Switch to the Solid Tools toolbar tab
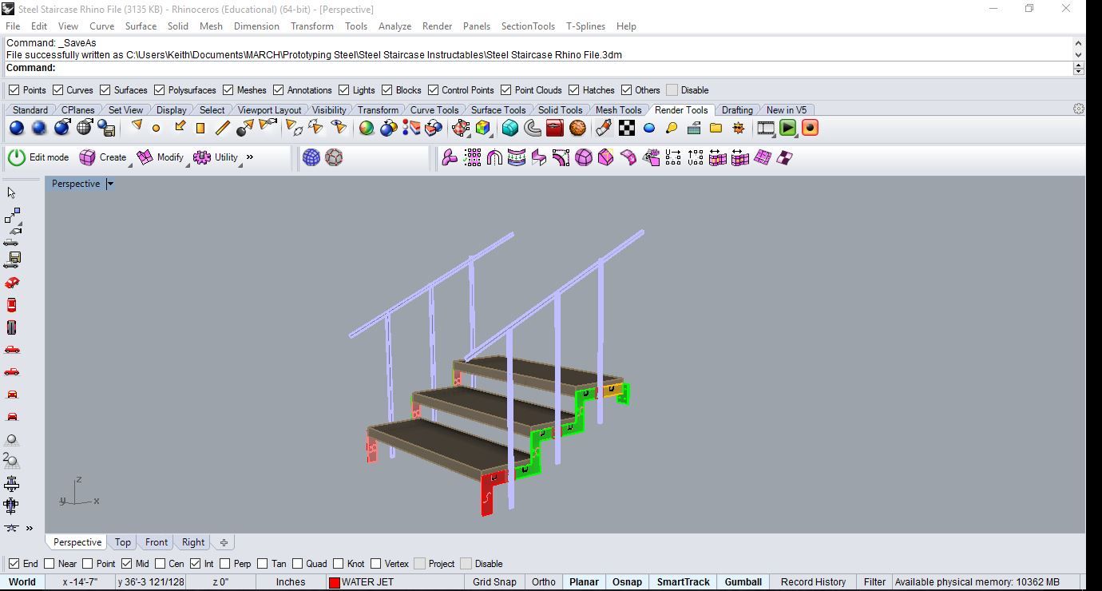The image size is (1102, 591). click(561, 109)
